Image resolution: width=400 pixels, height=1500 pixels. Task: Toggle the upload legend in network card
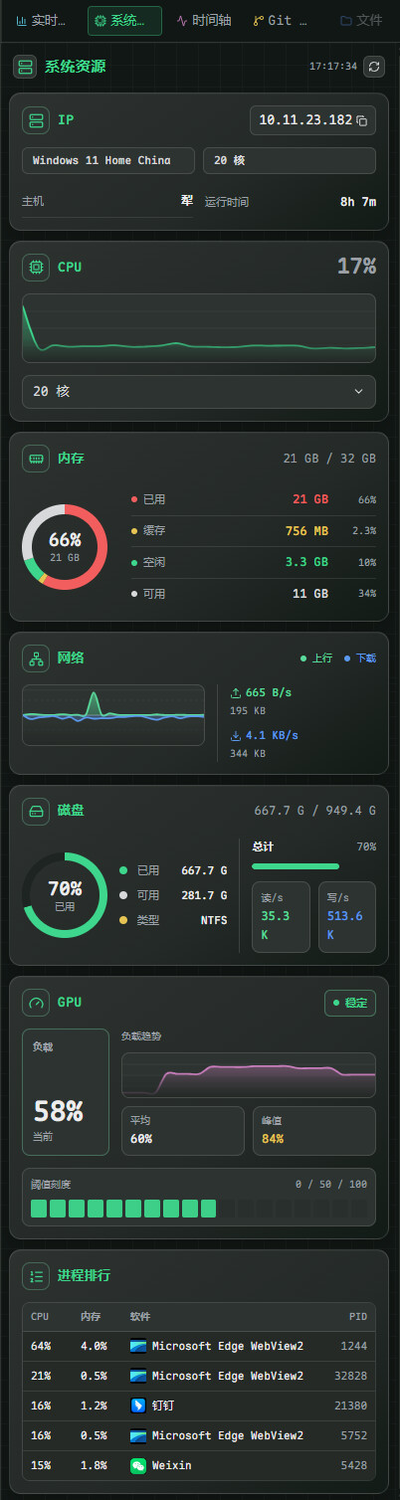point(316,658)
